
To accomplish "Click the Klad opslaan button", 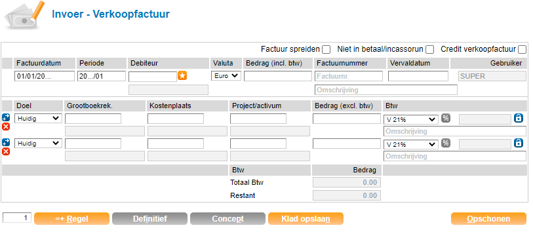I will (306, 219).
